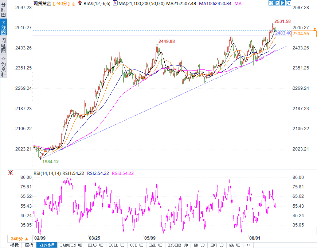Click the 03/25 date on time axis
317x248 pixels.
click(x=95, y=238)
